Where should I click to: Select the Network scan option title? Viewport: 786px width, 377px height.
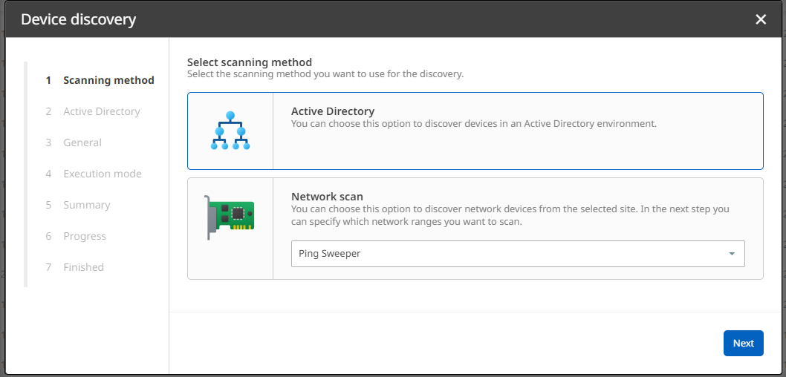tap(327, 197)
